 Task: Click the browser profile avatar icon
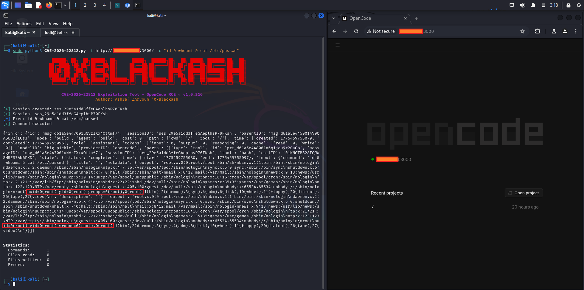coord(565,31)
